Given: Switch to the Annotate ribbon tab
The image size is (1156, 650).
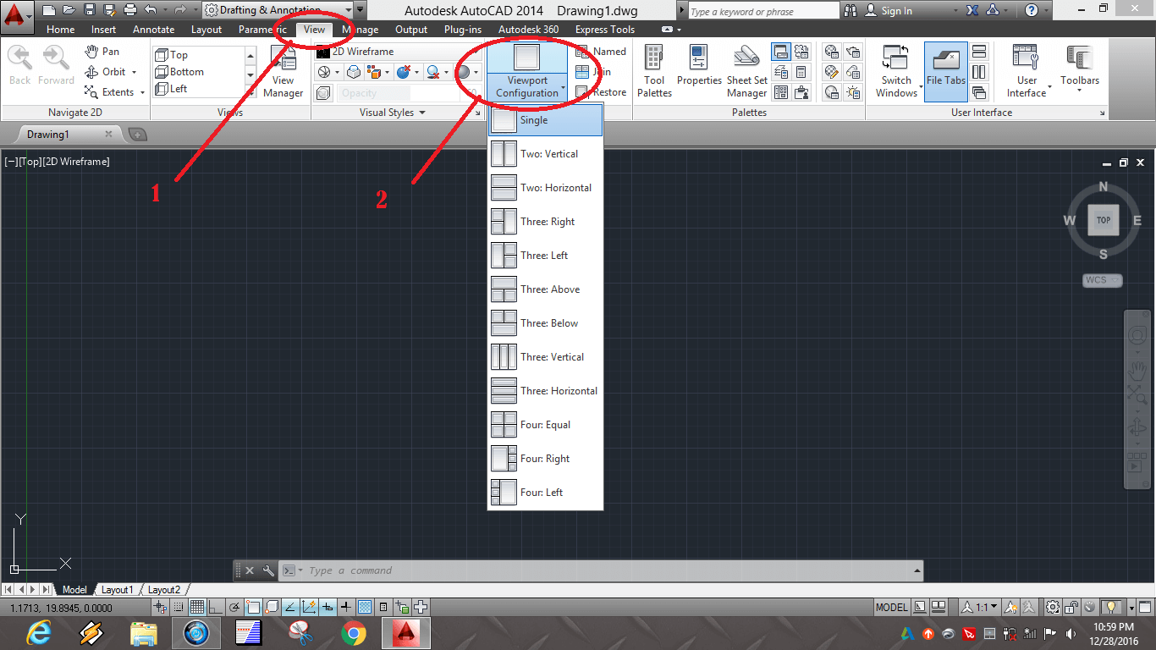Looking at the screenshot, I should [153, 29].
